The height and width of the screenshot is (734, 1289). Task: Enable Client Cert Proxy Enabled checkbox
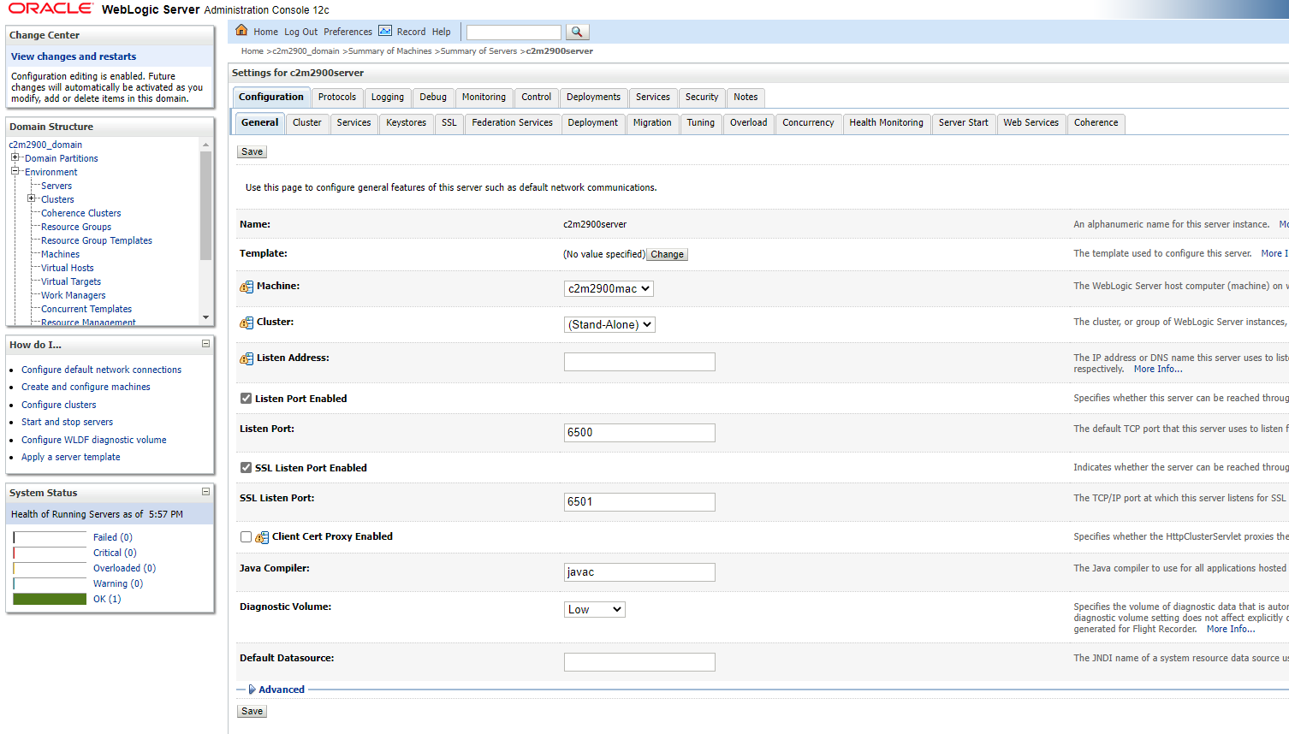pyautogui.click(x=246, y=537)
